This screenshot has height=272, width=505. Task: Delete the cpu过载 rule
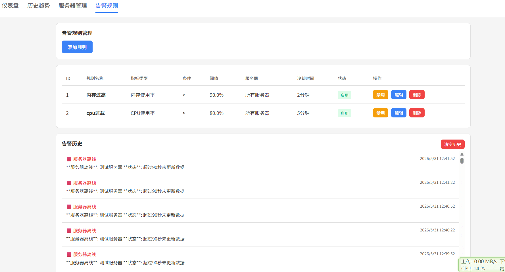417,113
